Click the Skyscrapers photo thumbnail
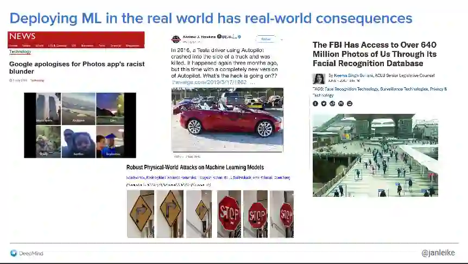 tap(48, 109)
